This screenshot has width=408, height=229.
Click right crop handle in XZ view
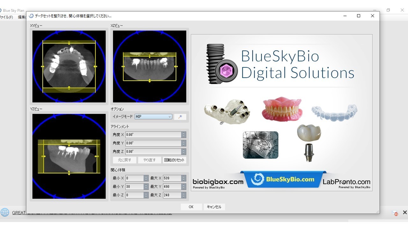click(x=176, y=67)
